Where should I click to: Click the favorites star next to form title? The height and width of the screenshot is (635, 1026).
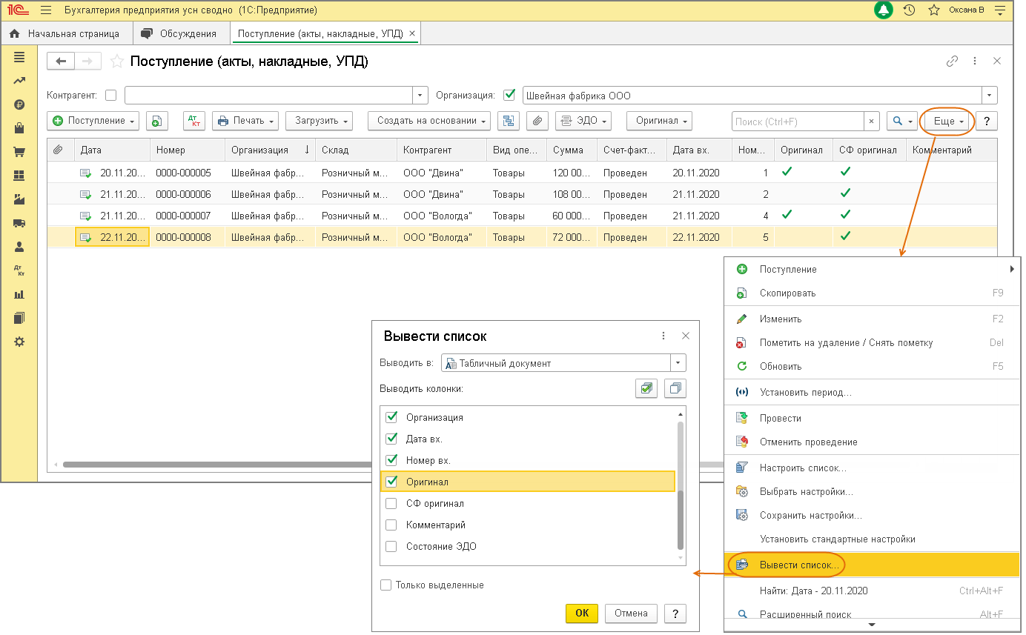(116, 62)
